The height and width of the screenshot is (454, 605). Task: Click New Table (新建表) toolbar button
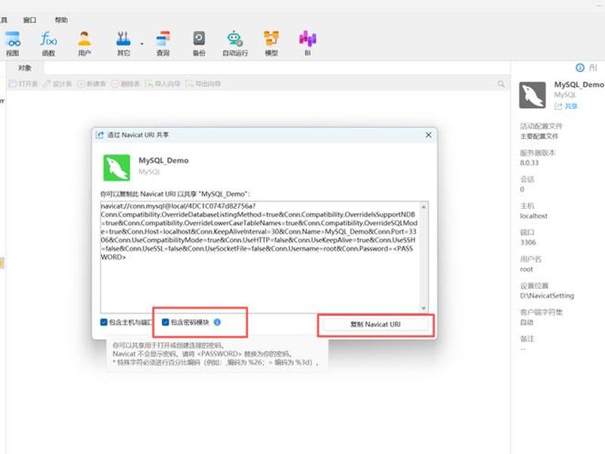pyautogui.click(x=92, y=84)
